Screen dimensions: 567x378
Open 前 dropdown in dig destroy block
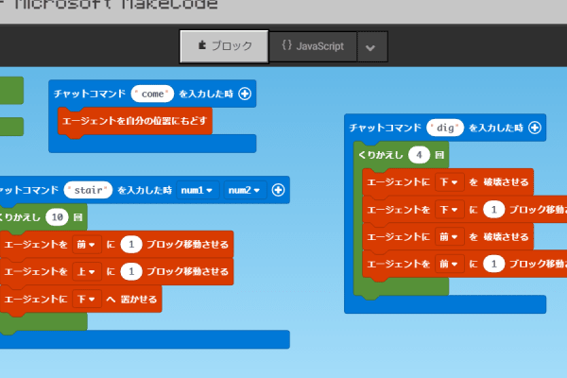tap(449, 236)
